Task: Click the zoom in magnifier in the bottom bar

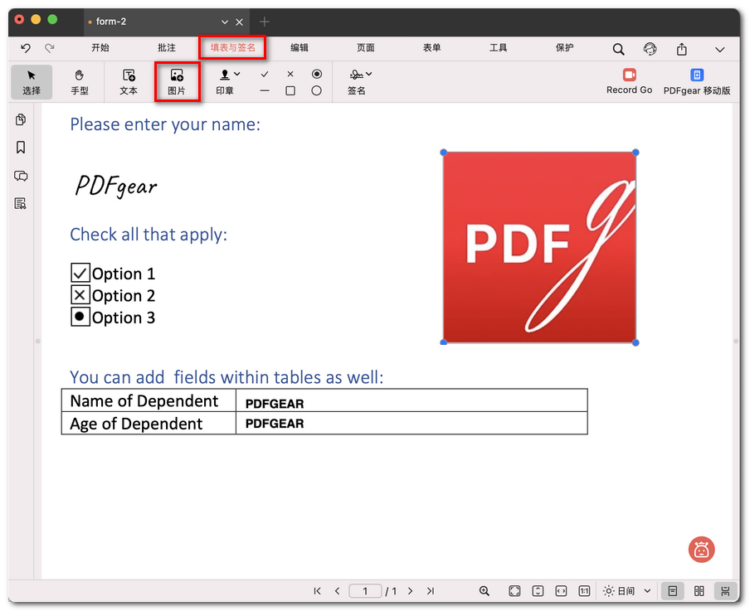Action: pyautogui.click(x=485, y=591)
